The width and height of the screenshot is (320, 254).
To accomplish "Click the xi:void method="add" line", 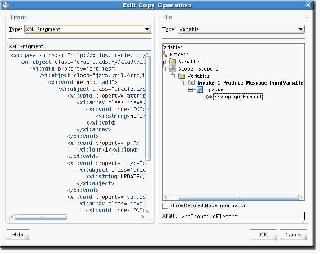I will coord(83,82).
